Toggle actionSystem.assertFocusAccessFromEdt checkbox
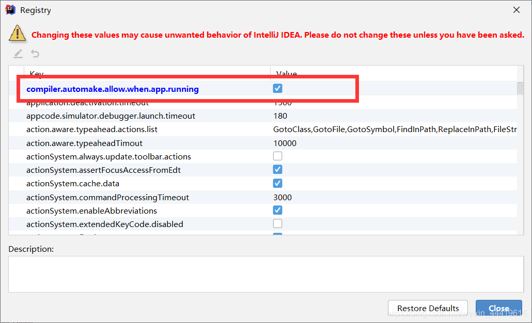Image resolution: width=532 pixels, height=323 pixels. pos(277,169)
